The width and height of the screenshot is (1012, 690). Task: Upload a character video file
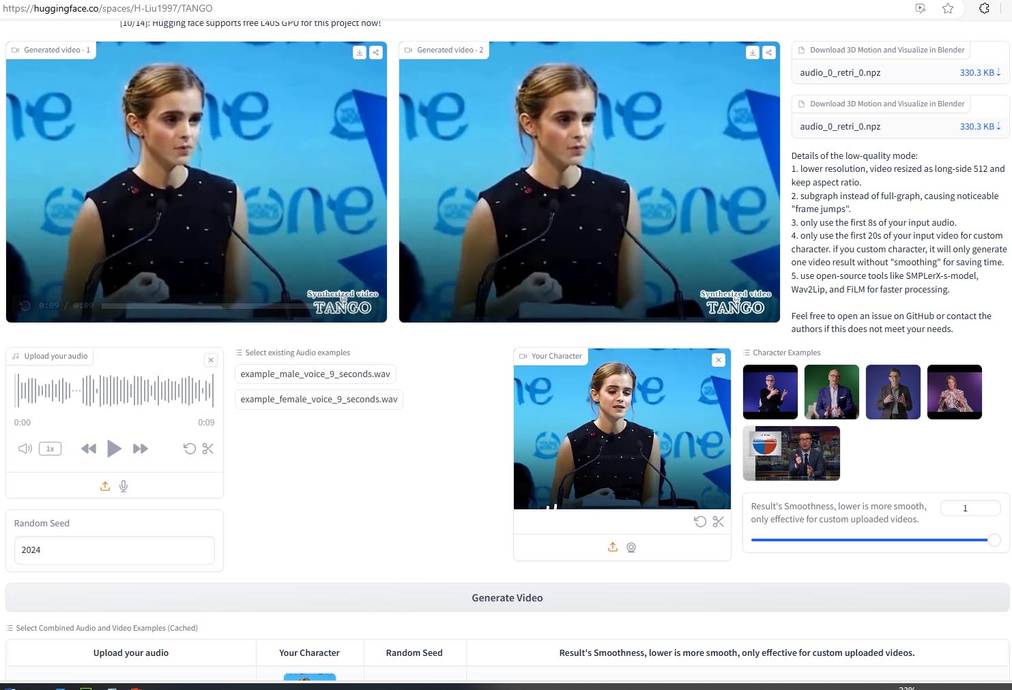(613, 547)
